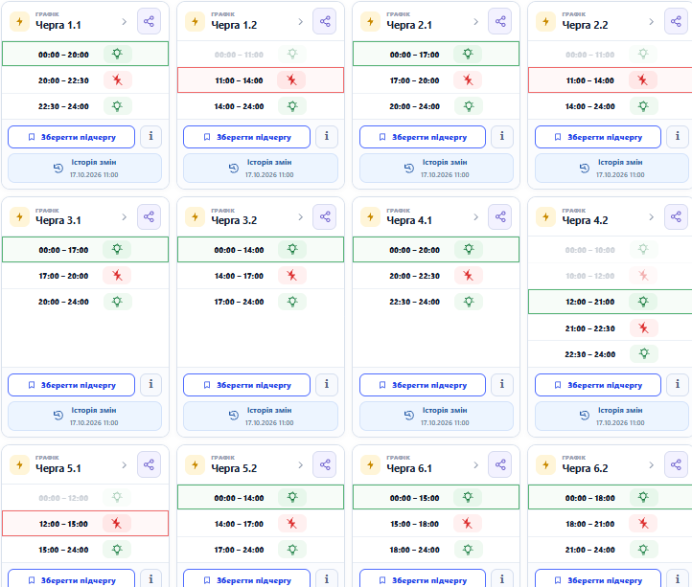This screenshot has width=692, height=587.
Task: Click power-off icon for 20:00 – 22:30 in Черга 1.1
Action: coord(117,80)
